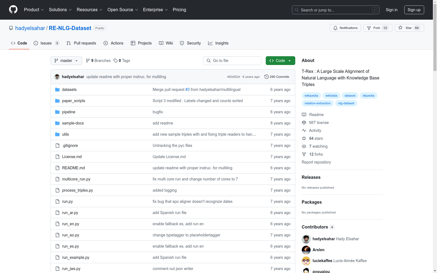Click the GitHub logo icon
The width and height of the screenshot is (437, 273).
13,10
